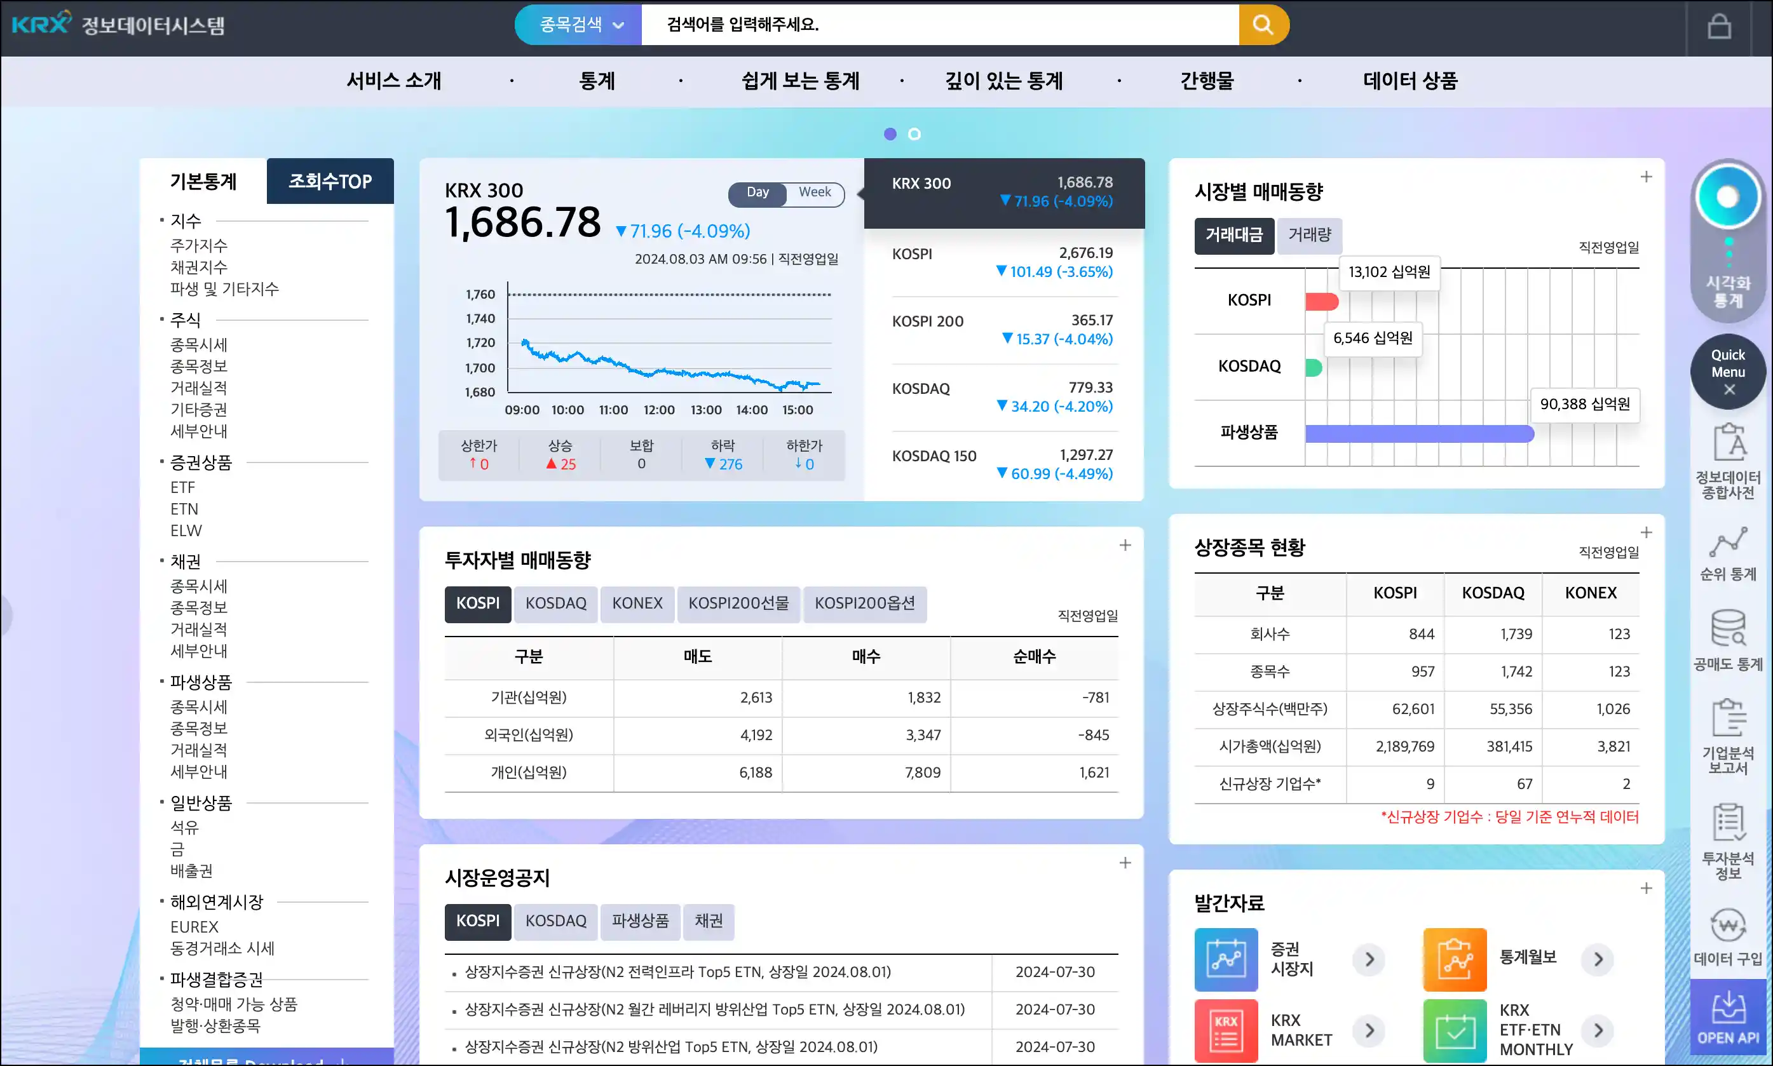This screenshot has height=1066, width=1773.
Task: Click the KOSPI red trading value bar
Action: 1321,302
